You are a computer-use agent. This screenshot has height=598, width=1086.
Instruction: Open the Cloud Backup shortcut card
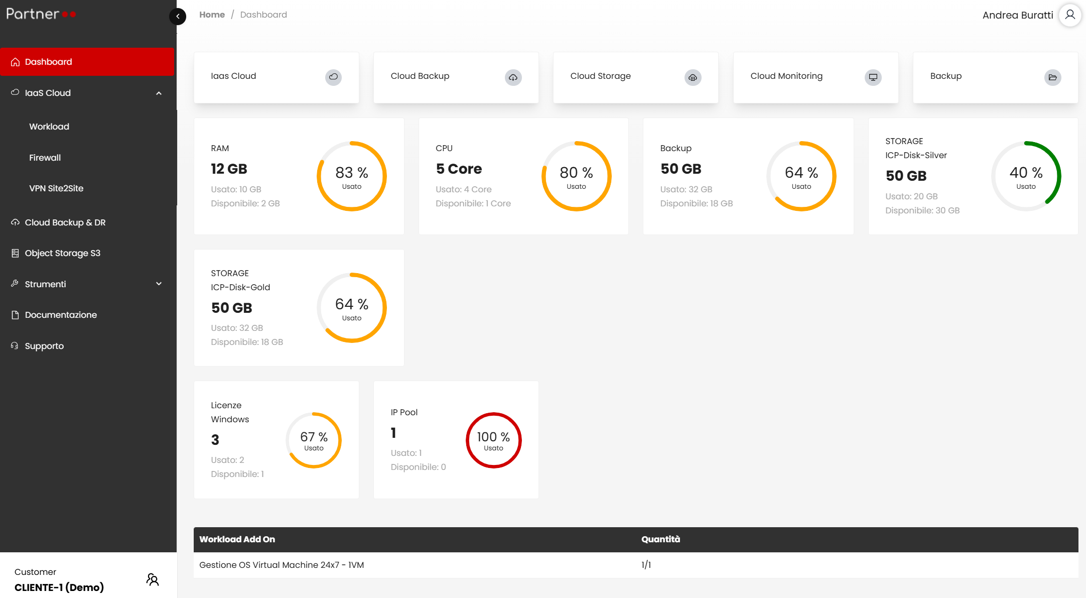(456, 77)
